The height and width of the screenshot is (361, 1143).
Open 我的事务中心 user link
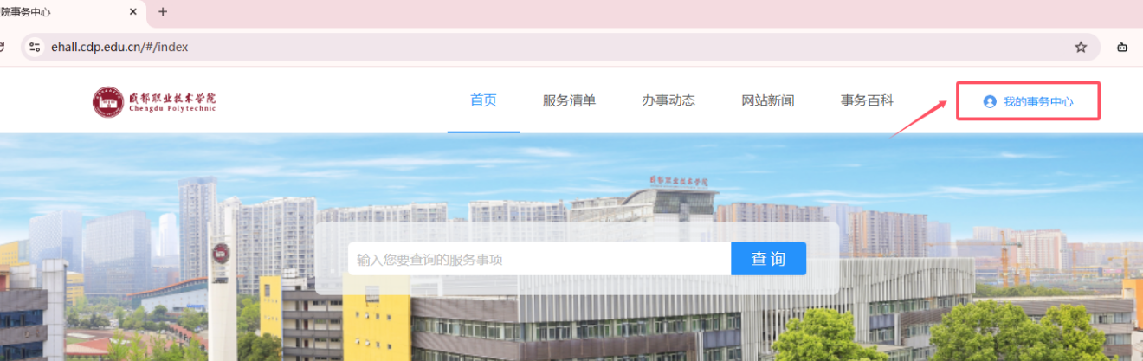pos(1028,101)
